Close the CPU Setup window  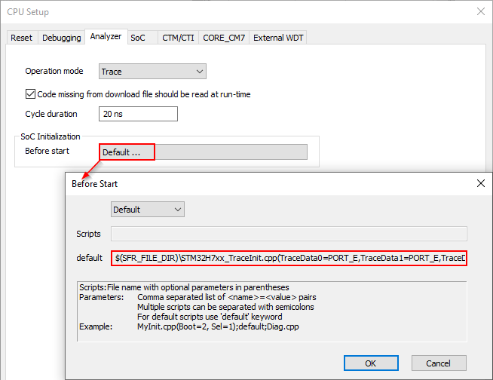click(x=480, y=11)
